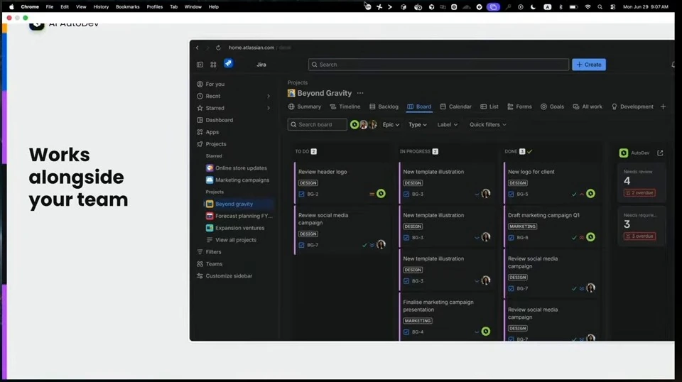Click the Jira logo icon
682x382 pixels.
point(228,63)
